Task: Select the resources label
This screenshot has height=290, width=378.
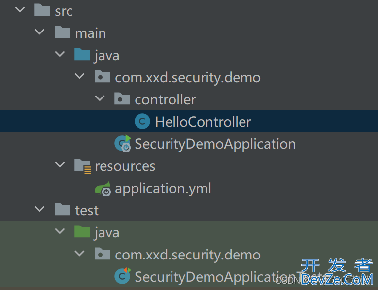Action: (125, 167)
